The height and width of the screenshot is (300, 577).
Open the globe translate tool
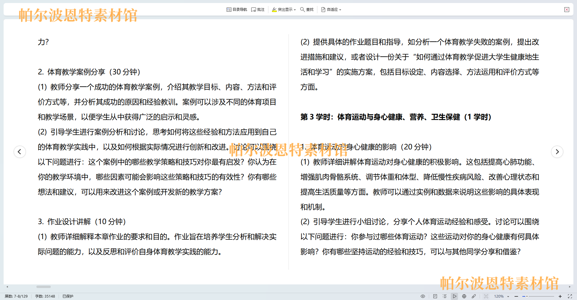pos(464,296)
